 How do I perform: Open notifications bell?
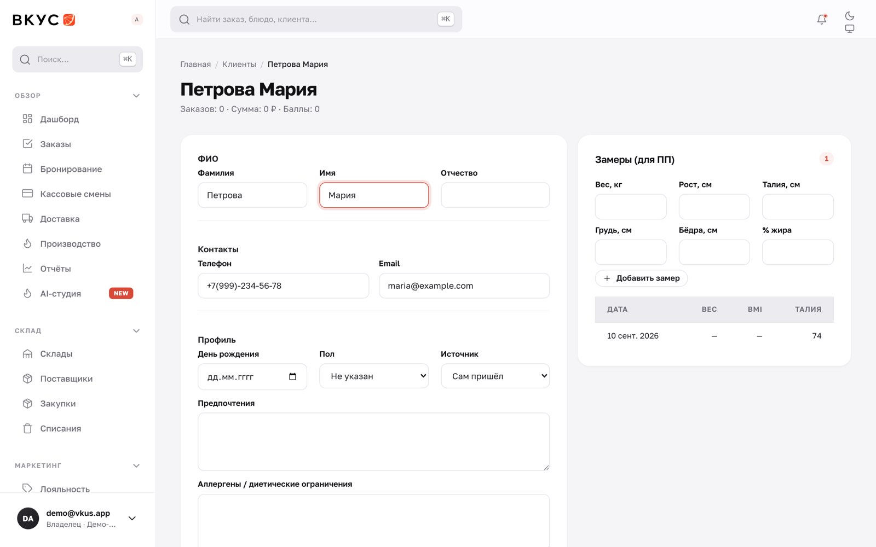point(822,20)
